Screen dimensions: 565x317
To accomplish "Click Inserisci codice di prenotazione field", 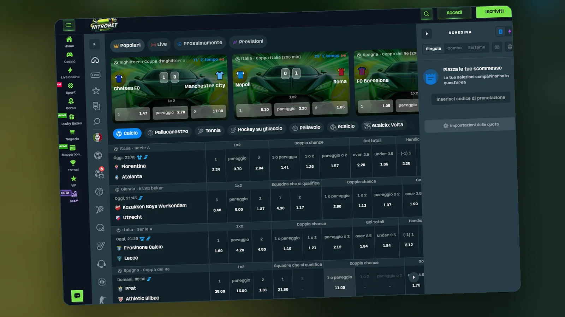I will 471,98.
